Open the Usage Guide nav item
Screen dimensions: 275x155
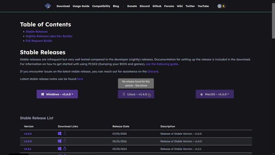click(81, 6)
